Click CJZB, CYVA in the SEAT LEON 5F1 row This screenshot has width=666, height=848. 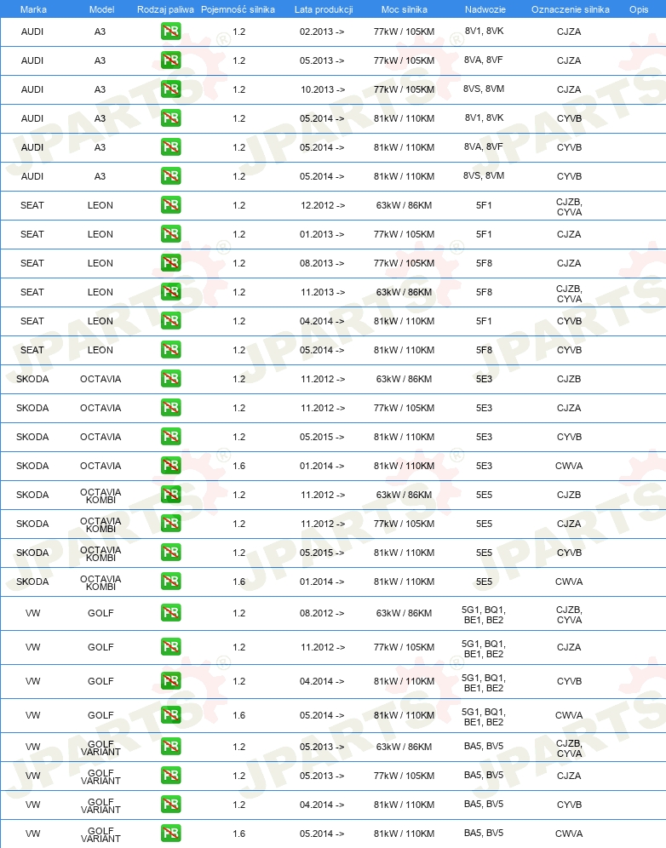coord(569,207)
